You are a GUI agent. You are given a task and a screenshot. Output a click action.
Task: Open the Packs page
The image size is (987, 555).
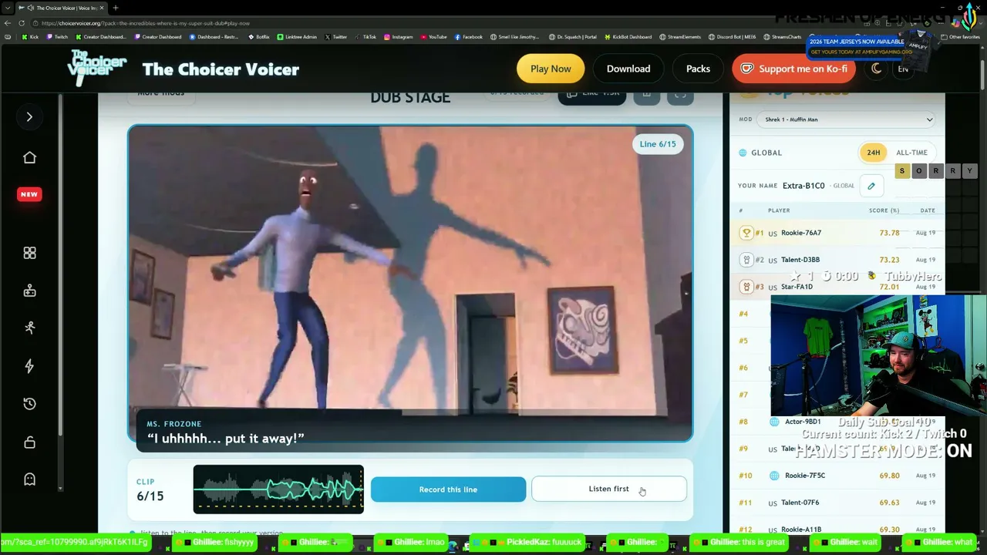(x=698, y=69)
